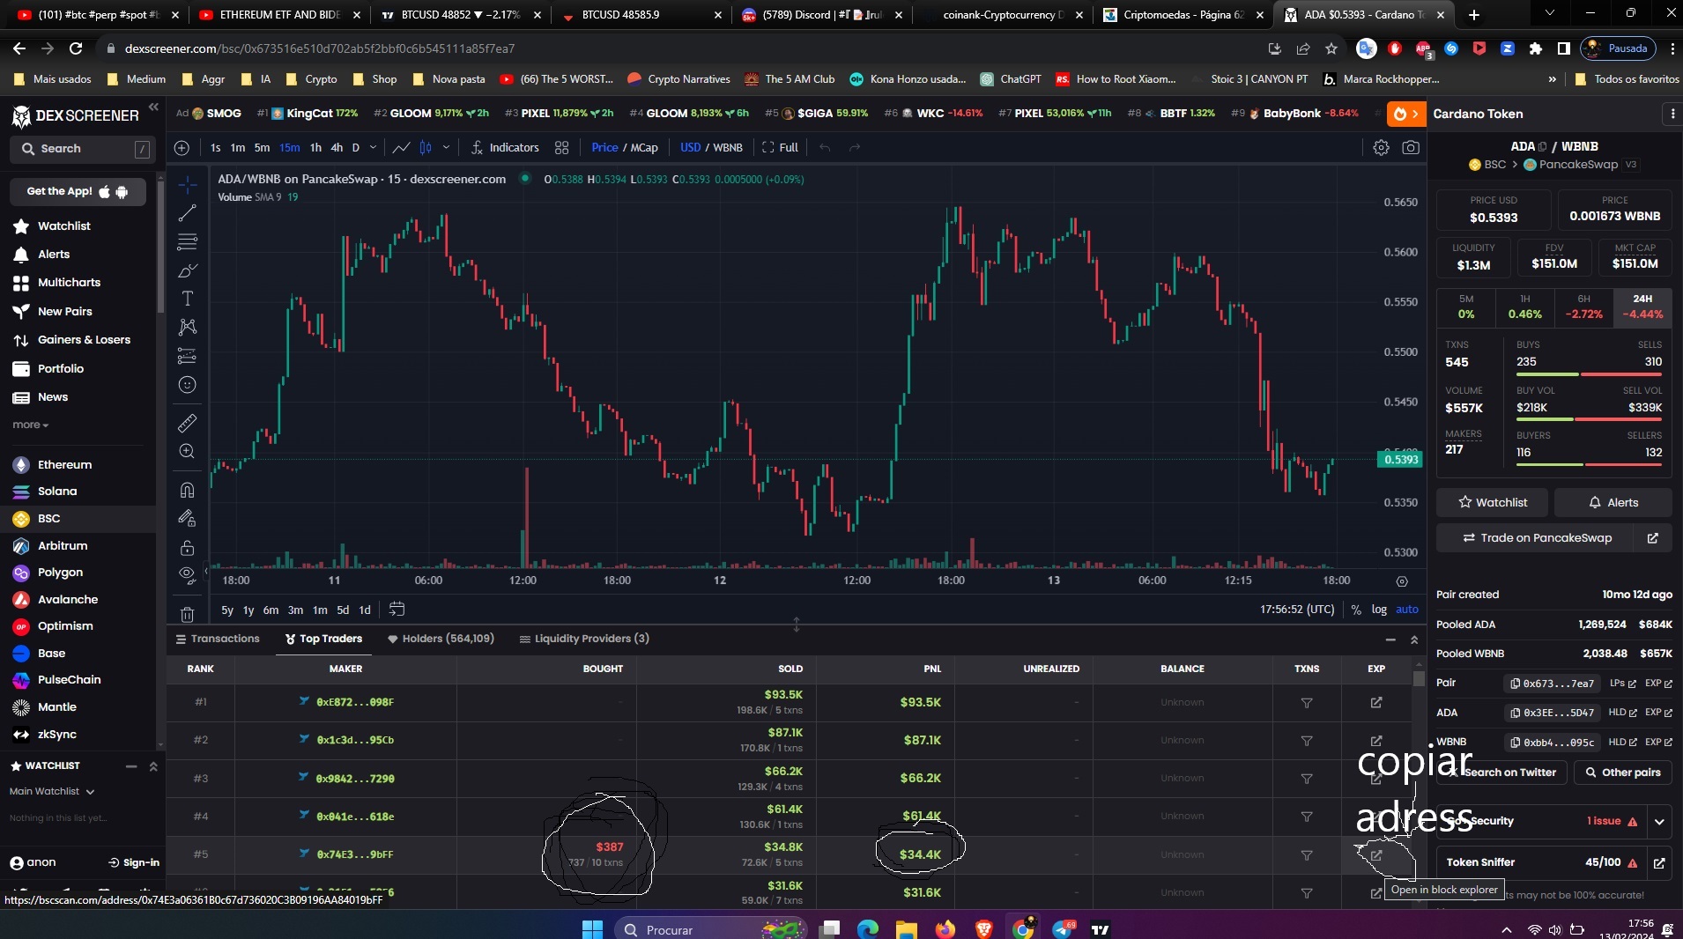Click the top traders table scrollbar
Image resolution: width=1683 pixels, height=939 pixels.
pos(1419,678)
